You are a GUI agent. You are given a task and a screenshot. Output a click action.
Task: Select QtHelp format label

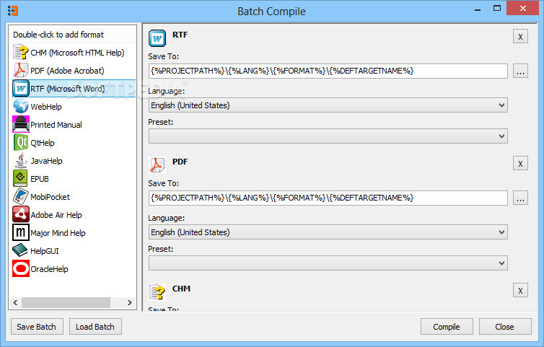click(43, 143)
